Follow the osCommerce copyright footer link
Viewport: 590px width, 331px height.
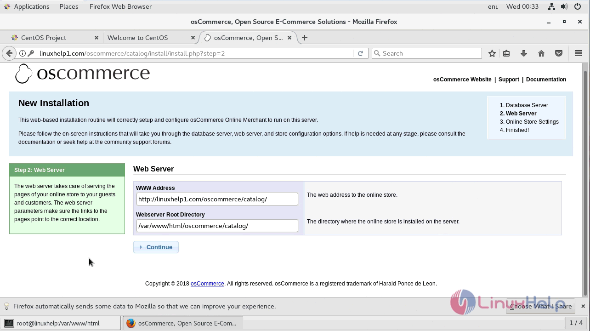click(207, 284)
